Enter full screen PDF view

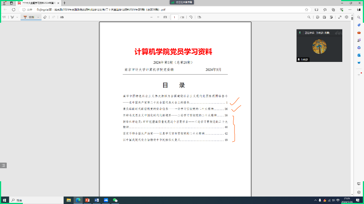pyautogui.click(x=340, y=17)
